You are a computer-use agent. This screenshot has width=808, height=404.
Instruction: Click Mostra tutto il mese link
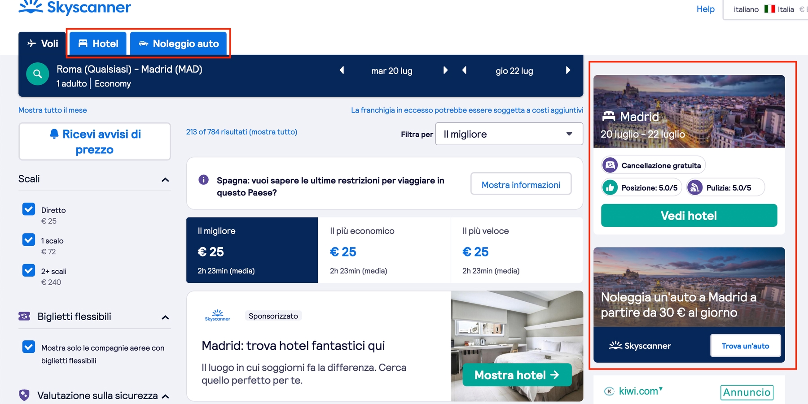click(53, 110)
